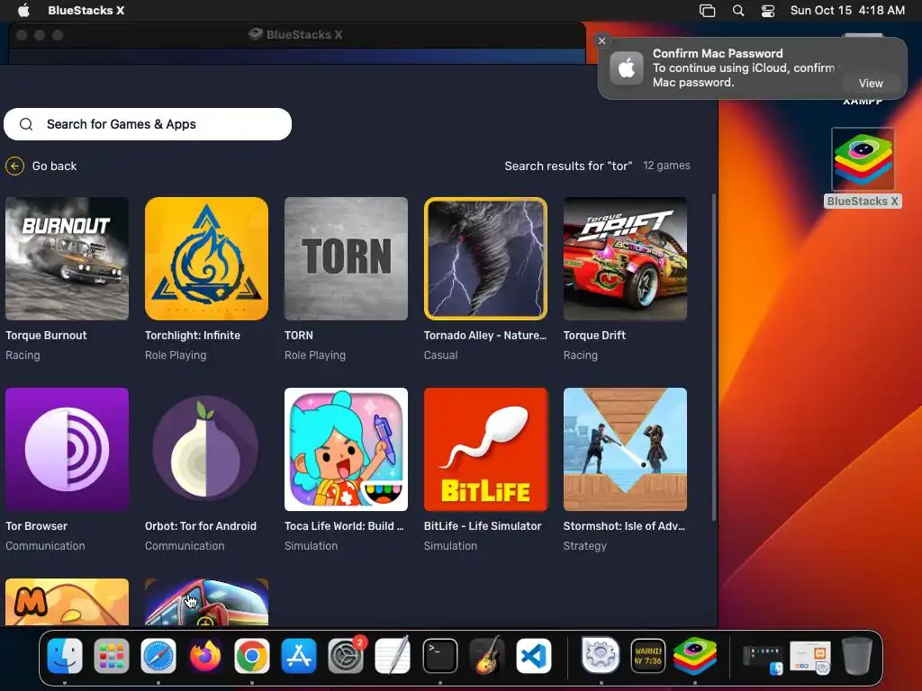This screenshot has height=691, width=922.
Task: Open Launchpad from the Dock
Action: tap(111, 656)
